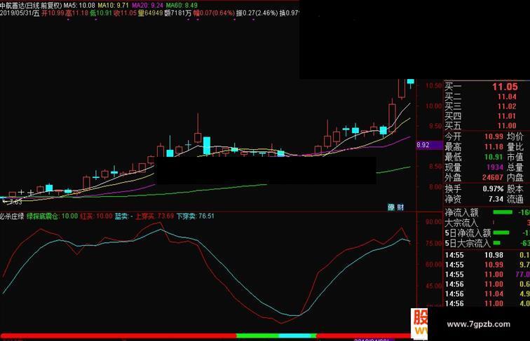
Task: Click the stock title 中航嘉达(日线,前复权)
Action: tap(31, 6)
